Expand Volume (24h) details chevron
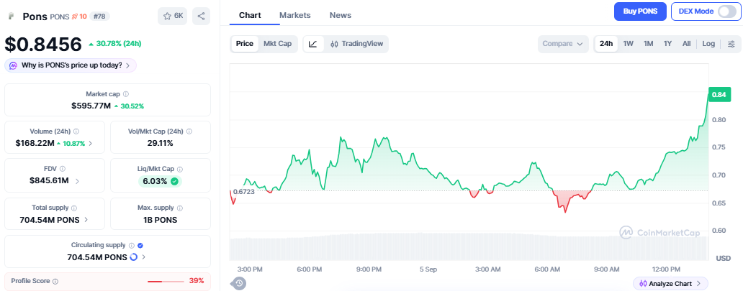 tap(91, 143)
